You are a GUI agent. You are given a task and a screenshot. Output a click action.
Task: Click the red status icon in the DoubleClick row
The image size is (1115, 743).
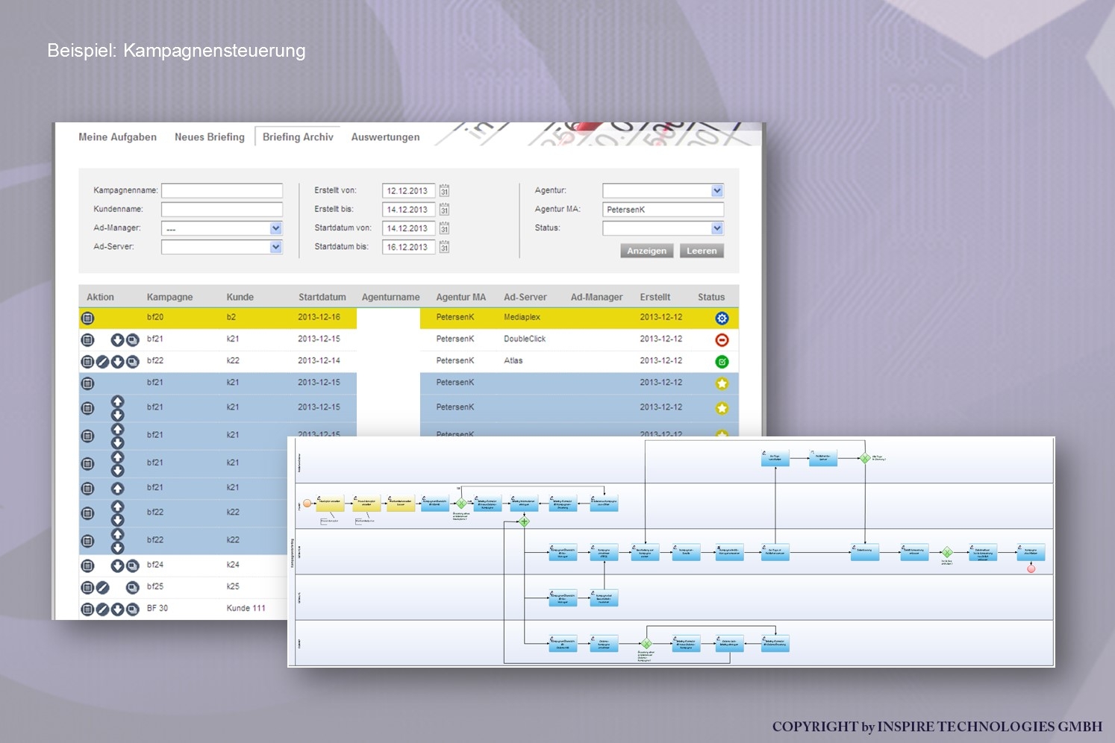tap(722, 340)
